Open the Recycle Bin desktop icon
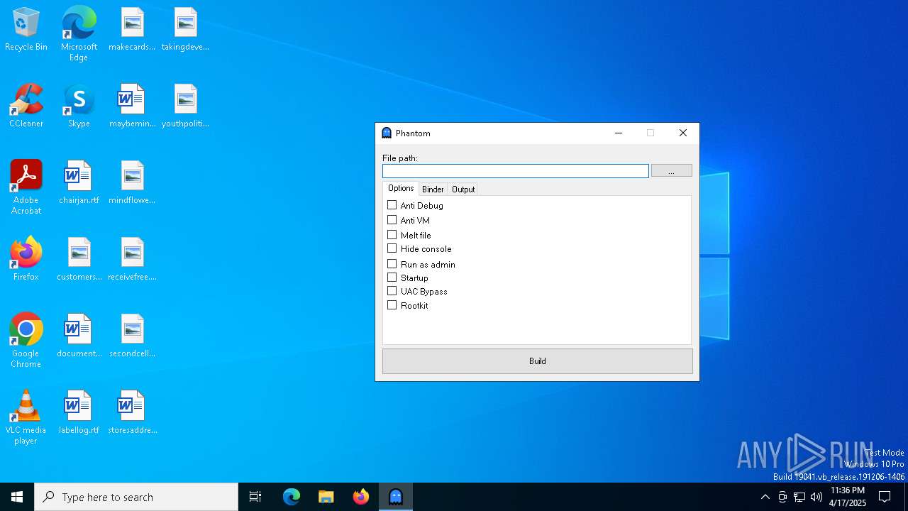908x511 pixels. point(26,30)
